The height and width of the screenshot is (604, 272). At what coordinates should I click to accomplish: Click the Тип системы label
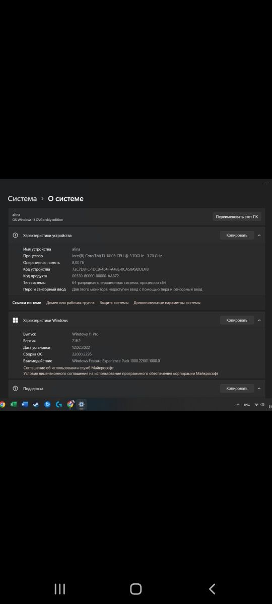(35, 283)
